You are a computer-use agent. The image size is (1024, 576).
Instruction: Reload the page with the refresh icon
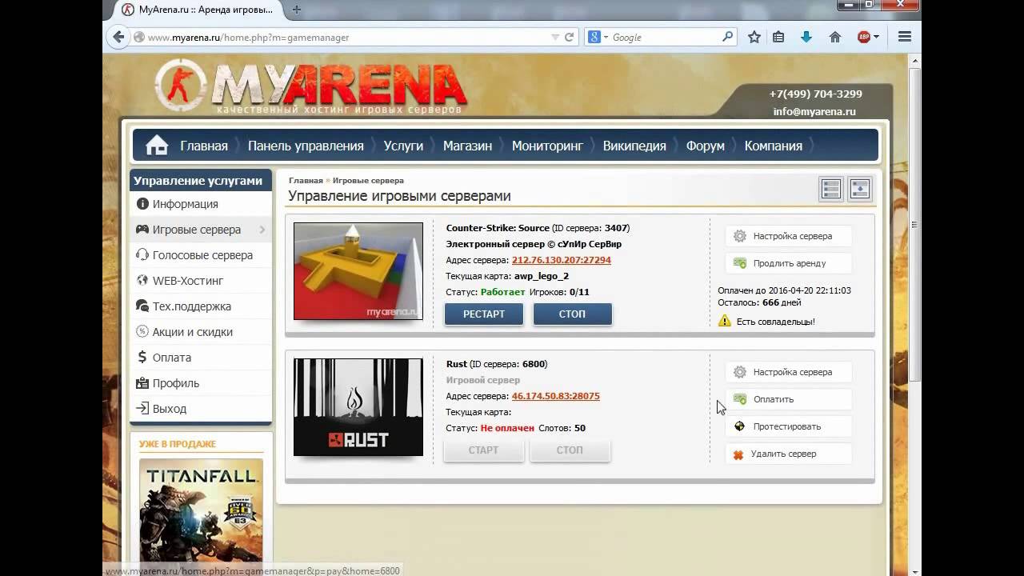click(x=570, y=37)
